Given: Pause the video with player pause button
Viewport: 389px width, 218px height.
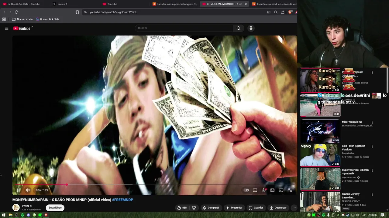Looking at the screenshot, I should coord(18,190).
